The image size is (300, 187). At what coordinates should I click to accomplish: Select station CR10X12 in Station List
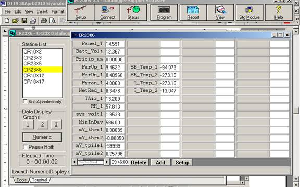click(42, 75)
